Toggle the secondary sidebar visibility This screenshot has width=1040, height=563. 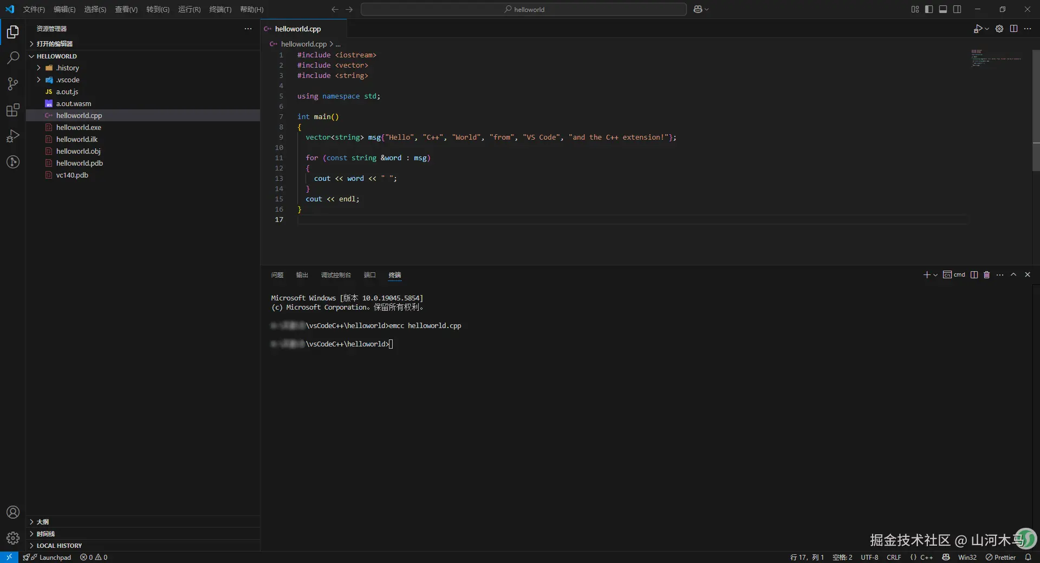(x=957, y=9)
